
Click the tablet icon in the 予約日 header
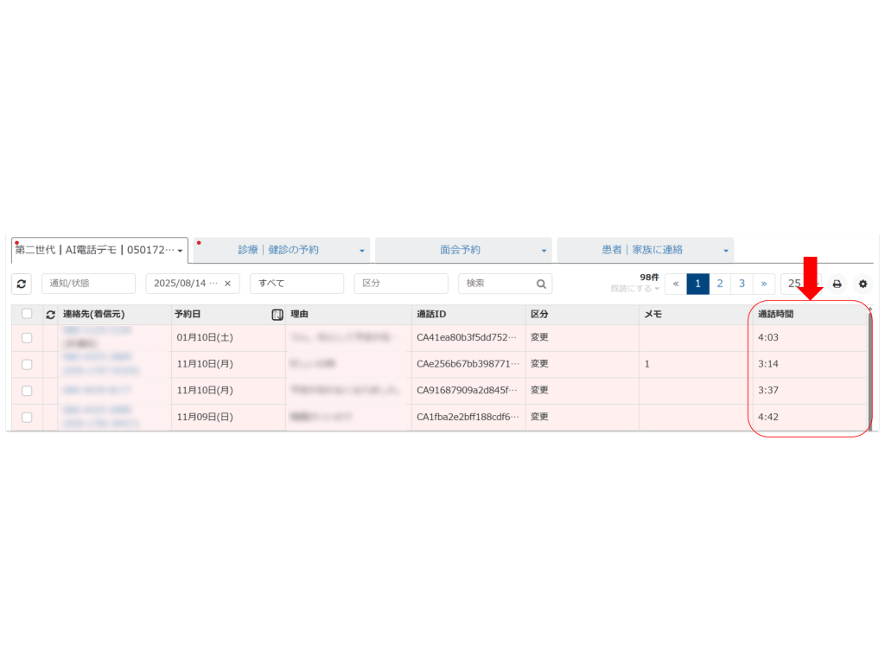277,315
